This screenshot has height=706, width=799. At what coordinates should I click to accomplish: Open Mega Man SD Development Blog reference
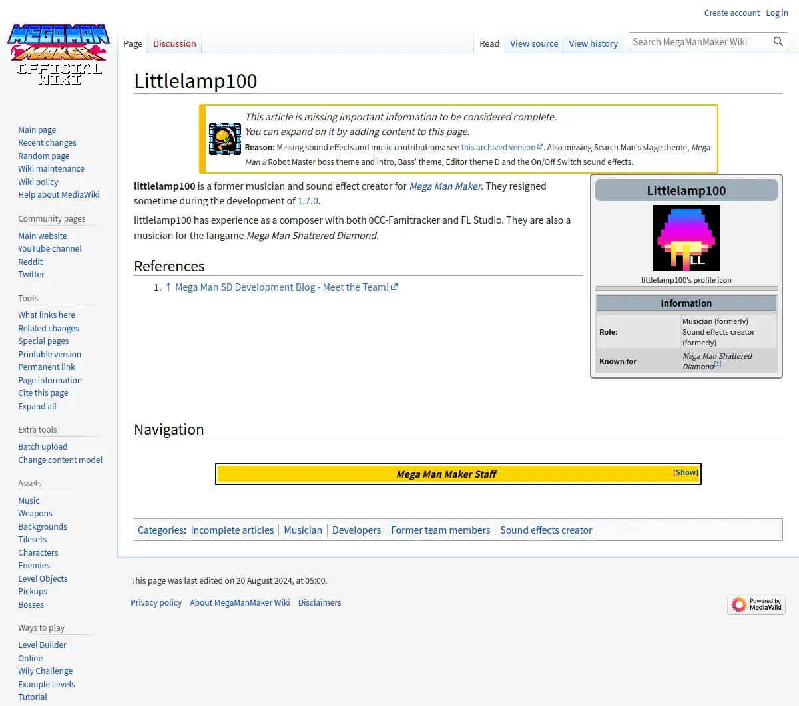[286, 287]
